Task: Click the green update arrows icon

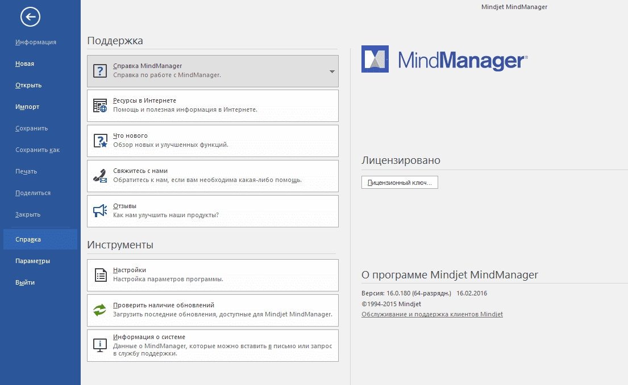Action: 99,310
